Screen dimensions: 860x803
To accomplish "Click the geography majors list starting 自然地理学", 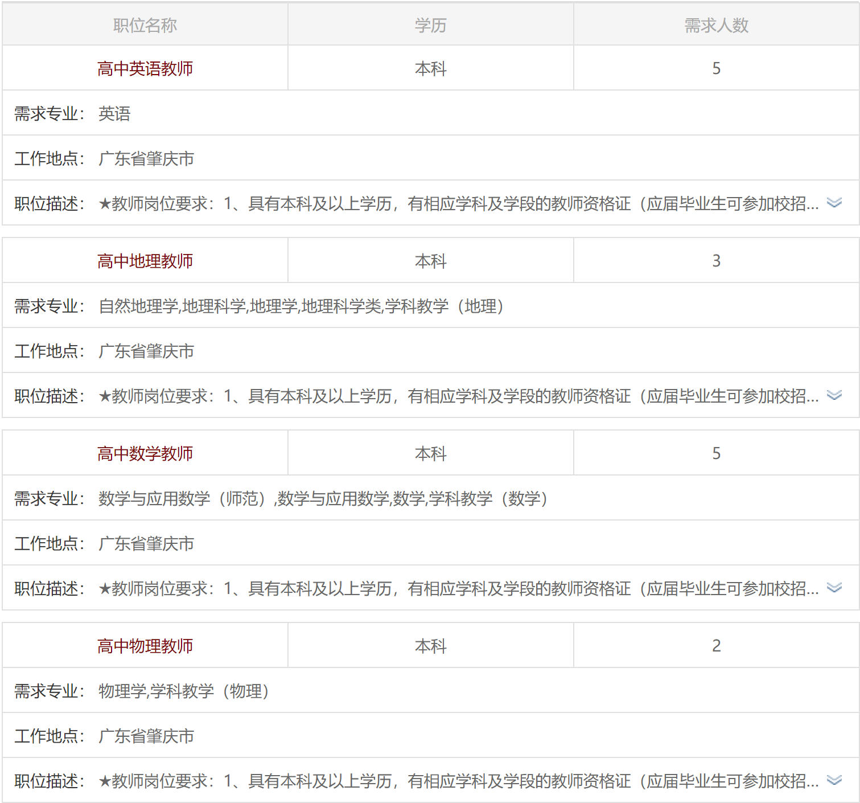I will pos(301,306).
